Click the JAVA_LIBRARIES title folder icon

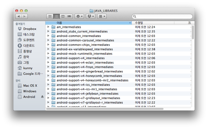pos(91,11)
